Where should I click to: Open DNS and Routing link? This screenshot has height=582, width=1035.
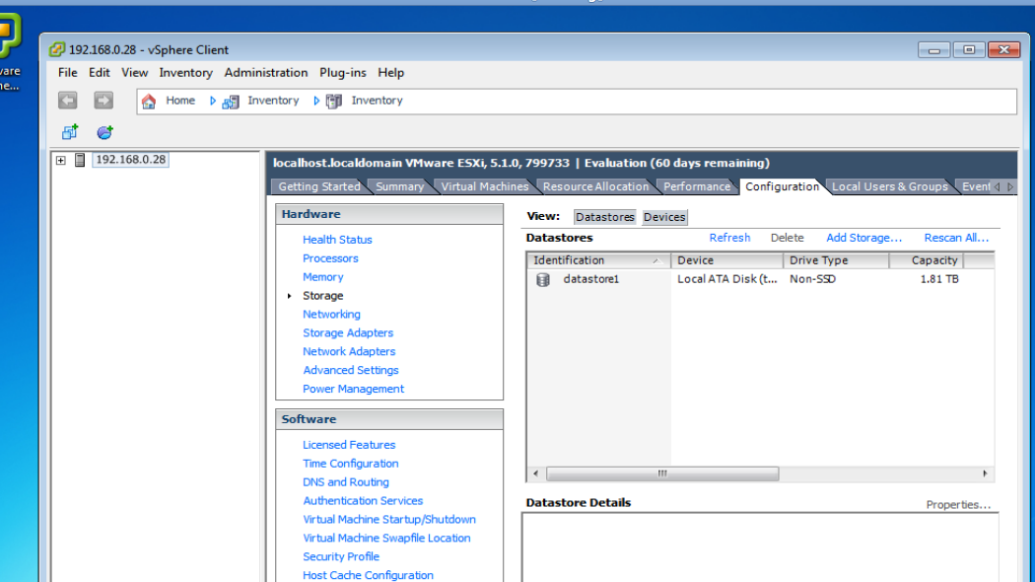pos(346,482)
